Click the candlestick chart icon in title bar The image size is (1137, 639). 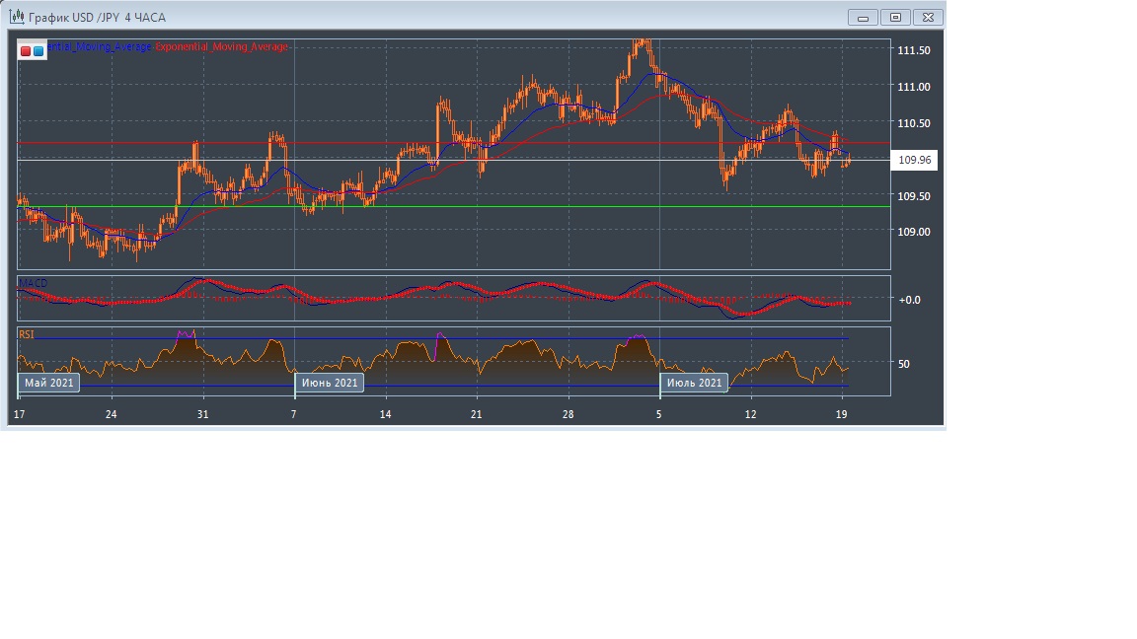pos(16,17)
